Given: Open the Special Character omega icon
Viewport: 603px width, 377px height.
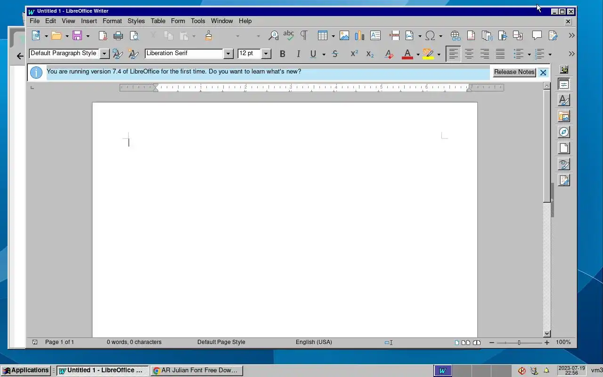Looking at the screenshot, I should (x=430, y=35).
